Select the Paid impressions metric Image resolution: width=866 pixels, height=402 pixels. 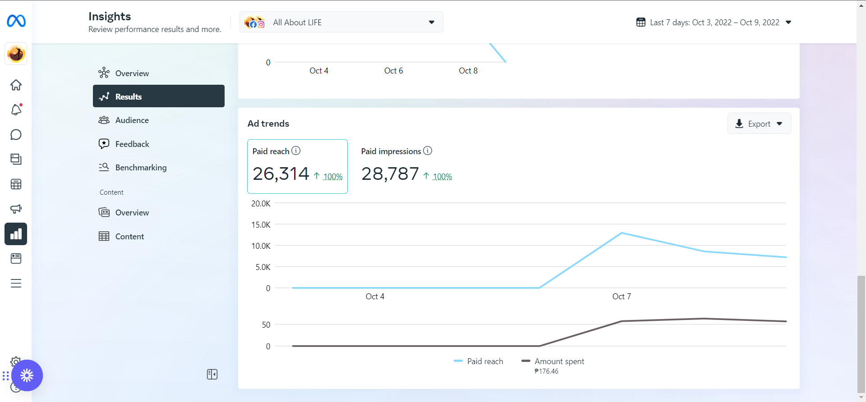pyautogui.click(x=406, y=166)
